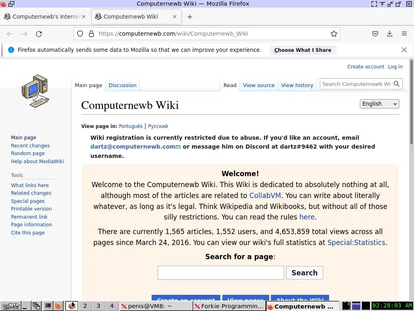Open the tracking protection shield icon
Screen dimensions: 414x311
coord(80,34)
